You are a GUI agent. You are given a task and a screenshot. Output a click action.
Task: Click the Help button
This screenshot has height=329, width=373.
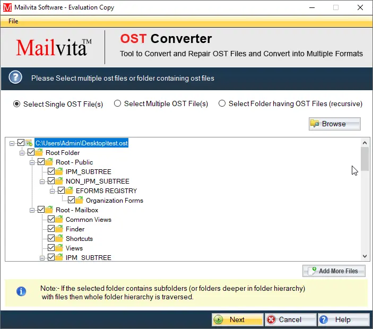click(x=343, y=319)
